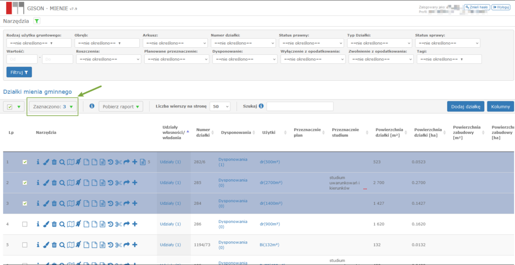The width and height of the screenshot is (515, 265).
Task: Click the magnifier icon in row 3
Action: tap(62, 203)
